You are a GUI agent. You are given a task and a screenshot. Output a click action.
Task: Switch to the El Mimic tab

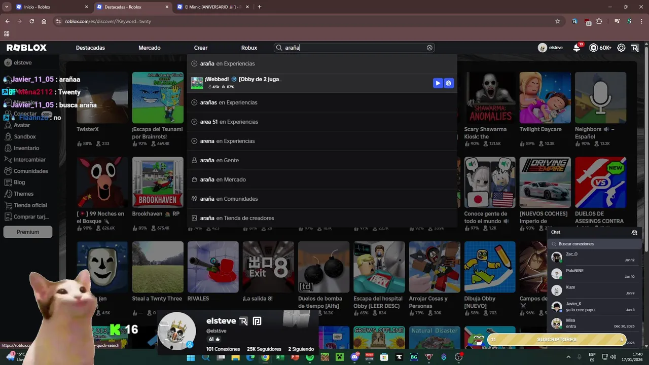pos(213,7)
